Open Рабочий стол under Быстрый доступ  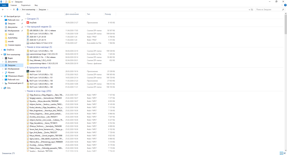click(13, 20)
